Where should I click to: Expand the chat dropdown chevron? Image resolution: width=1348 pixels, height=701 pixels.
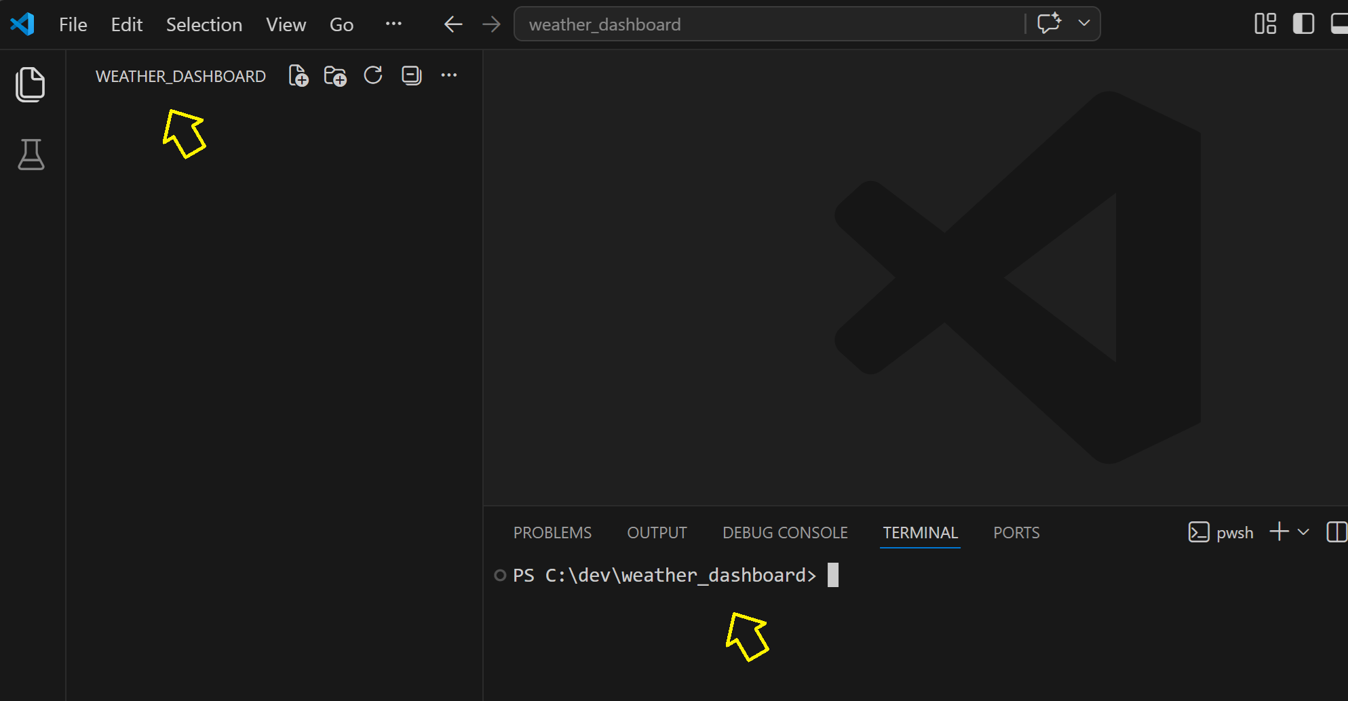tap(1084, 23)
